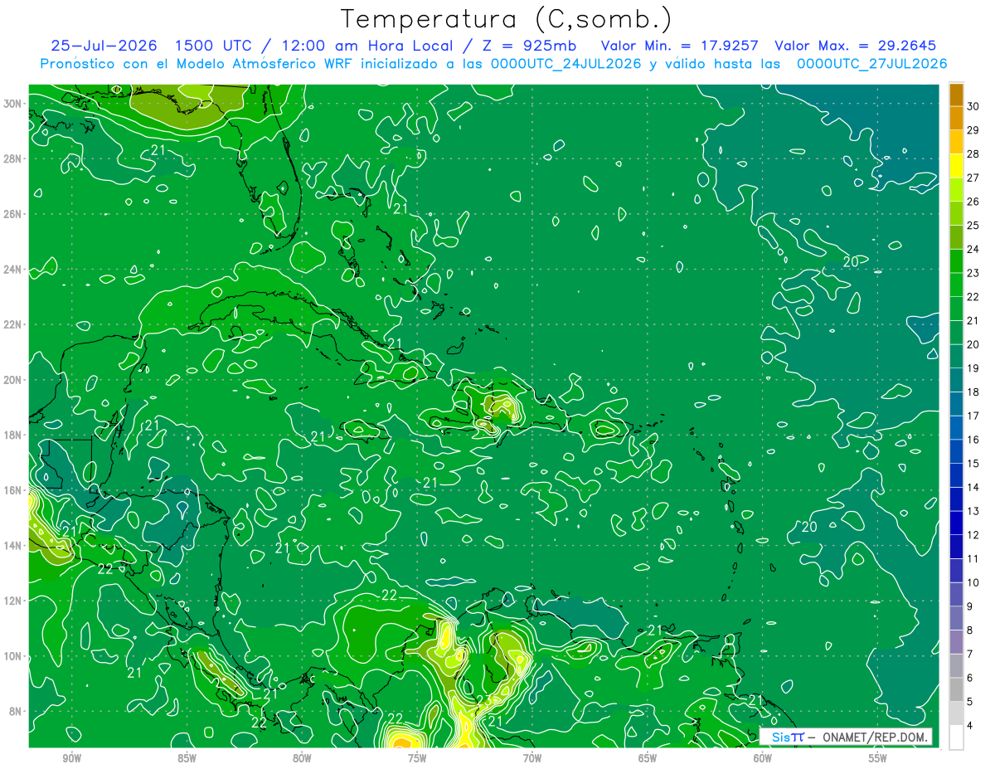
Task: Click the 85W longitude axis label
Action: [x=187, y=758]
